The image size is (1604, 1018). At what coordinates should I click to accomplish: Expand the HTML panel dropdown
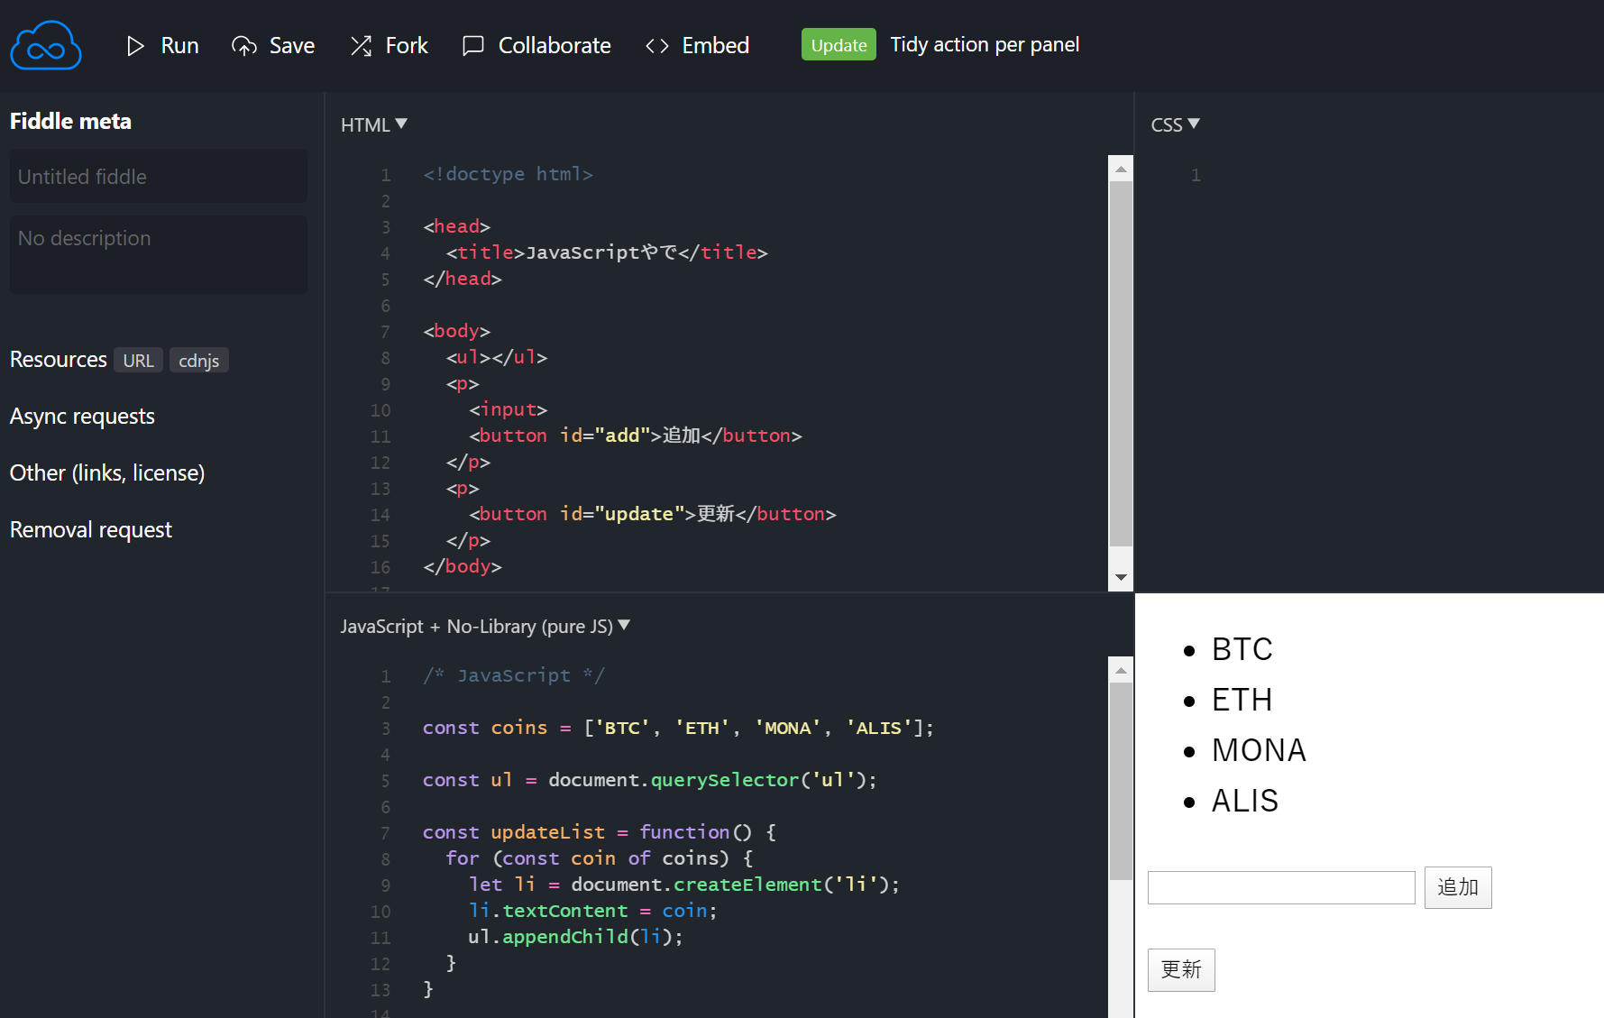point(374,124)
